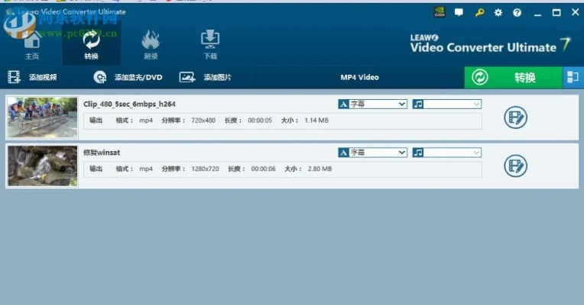This screenshot has width=584, height=305.
Task: Open the 下载 download tab
Action: coord(209,44)
